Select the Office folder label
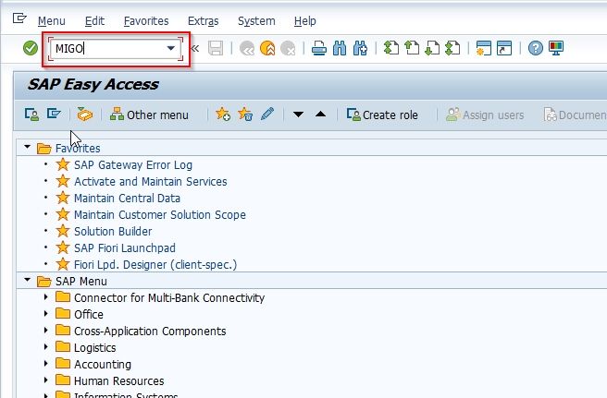607x398 pixels. tap(89, 315)
